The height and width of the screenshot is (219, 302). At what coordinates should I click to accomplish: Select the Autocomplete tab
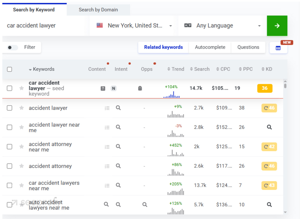(210, 47)
